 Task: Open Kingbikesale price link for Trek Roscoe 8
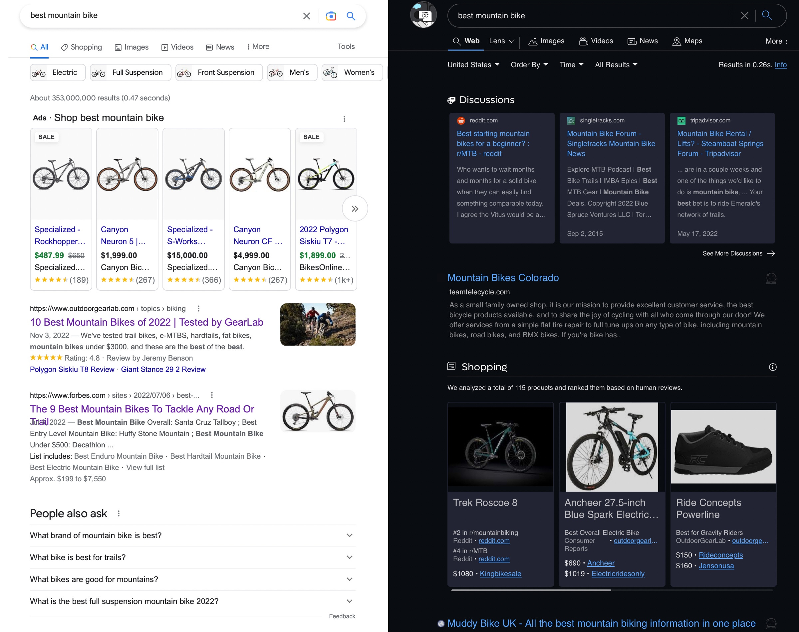pyautogui.click(x=500, y=574)
